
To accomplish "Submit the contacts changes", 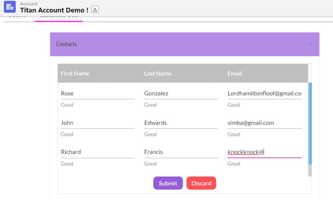I will click(x=168, y=183).
